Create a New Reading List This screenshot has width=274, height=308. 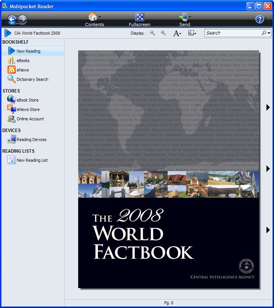(32, 160)
